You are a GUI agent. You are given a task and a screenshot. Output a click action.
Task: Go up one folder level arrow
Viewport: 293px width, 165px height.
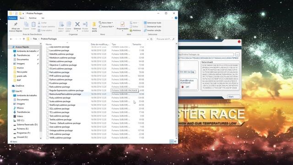(x=24, y=39)
